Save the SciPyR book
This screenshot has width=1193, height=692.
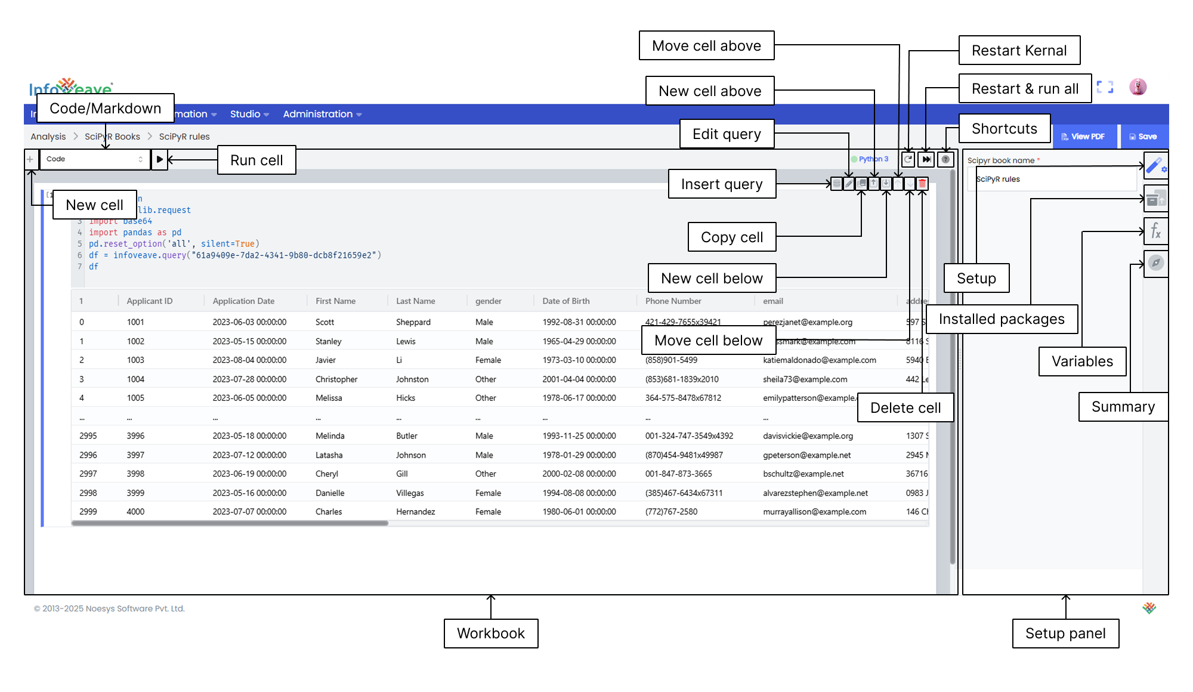(1143, 137)
